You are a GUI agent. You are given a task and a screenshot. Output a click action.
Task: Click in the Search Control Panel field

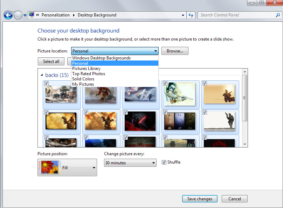coord(237,15)
